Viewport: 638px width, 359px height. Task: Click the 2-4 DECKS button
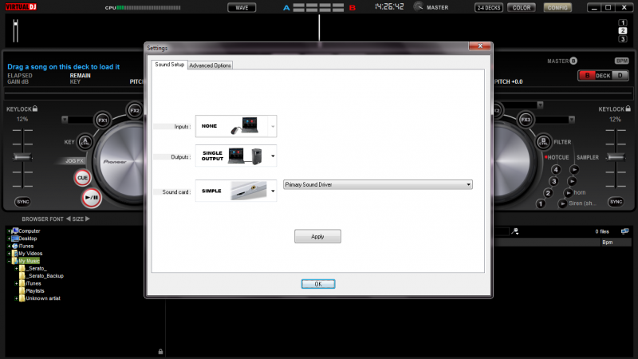point(489,8)
